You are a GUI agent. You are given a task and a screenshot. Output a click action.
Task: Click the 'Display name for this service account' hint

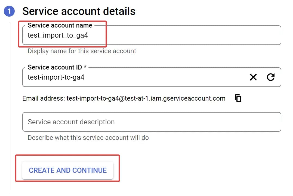click(x=82, y=51)
